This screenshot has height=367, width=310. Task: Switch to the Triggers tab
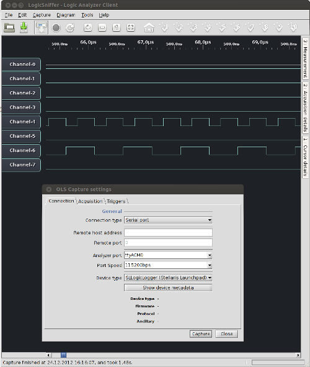pos(116,201)
